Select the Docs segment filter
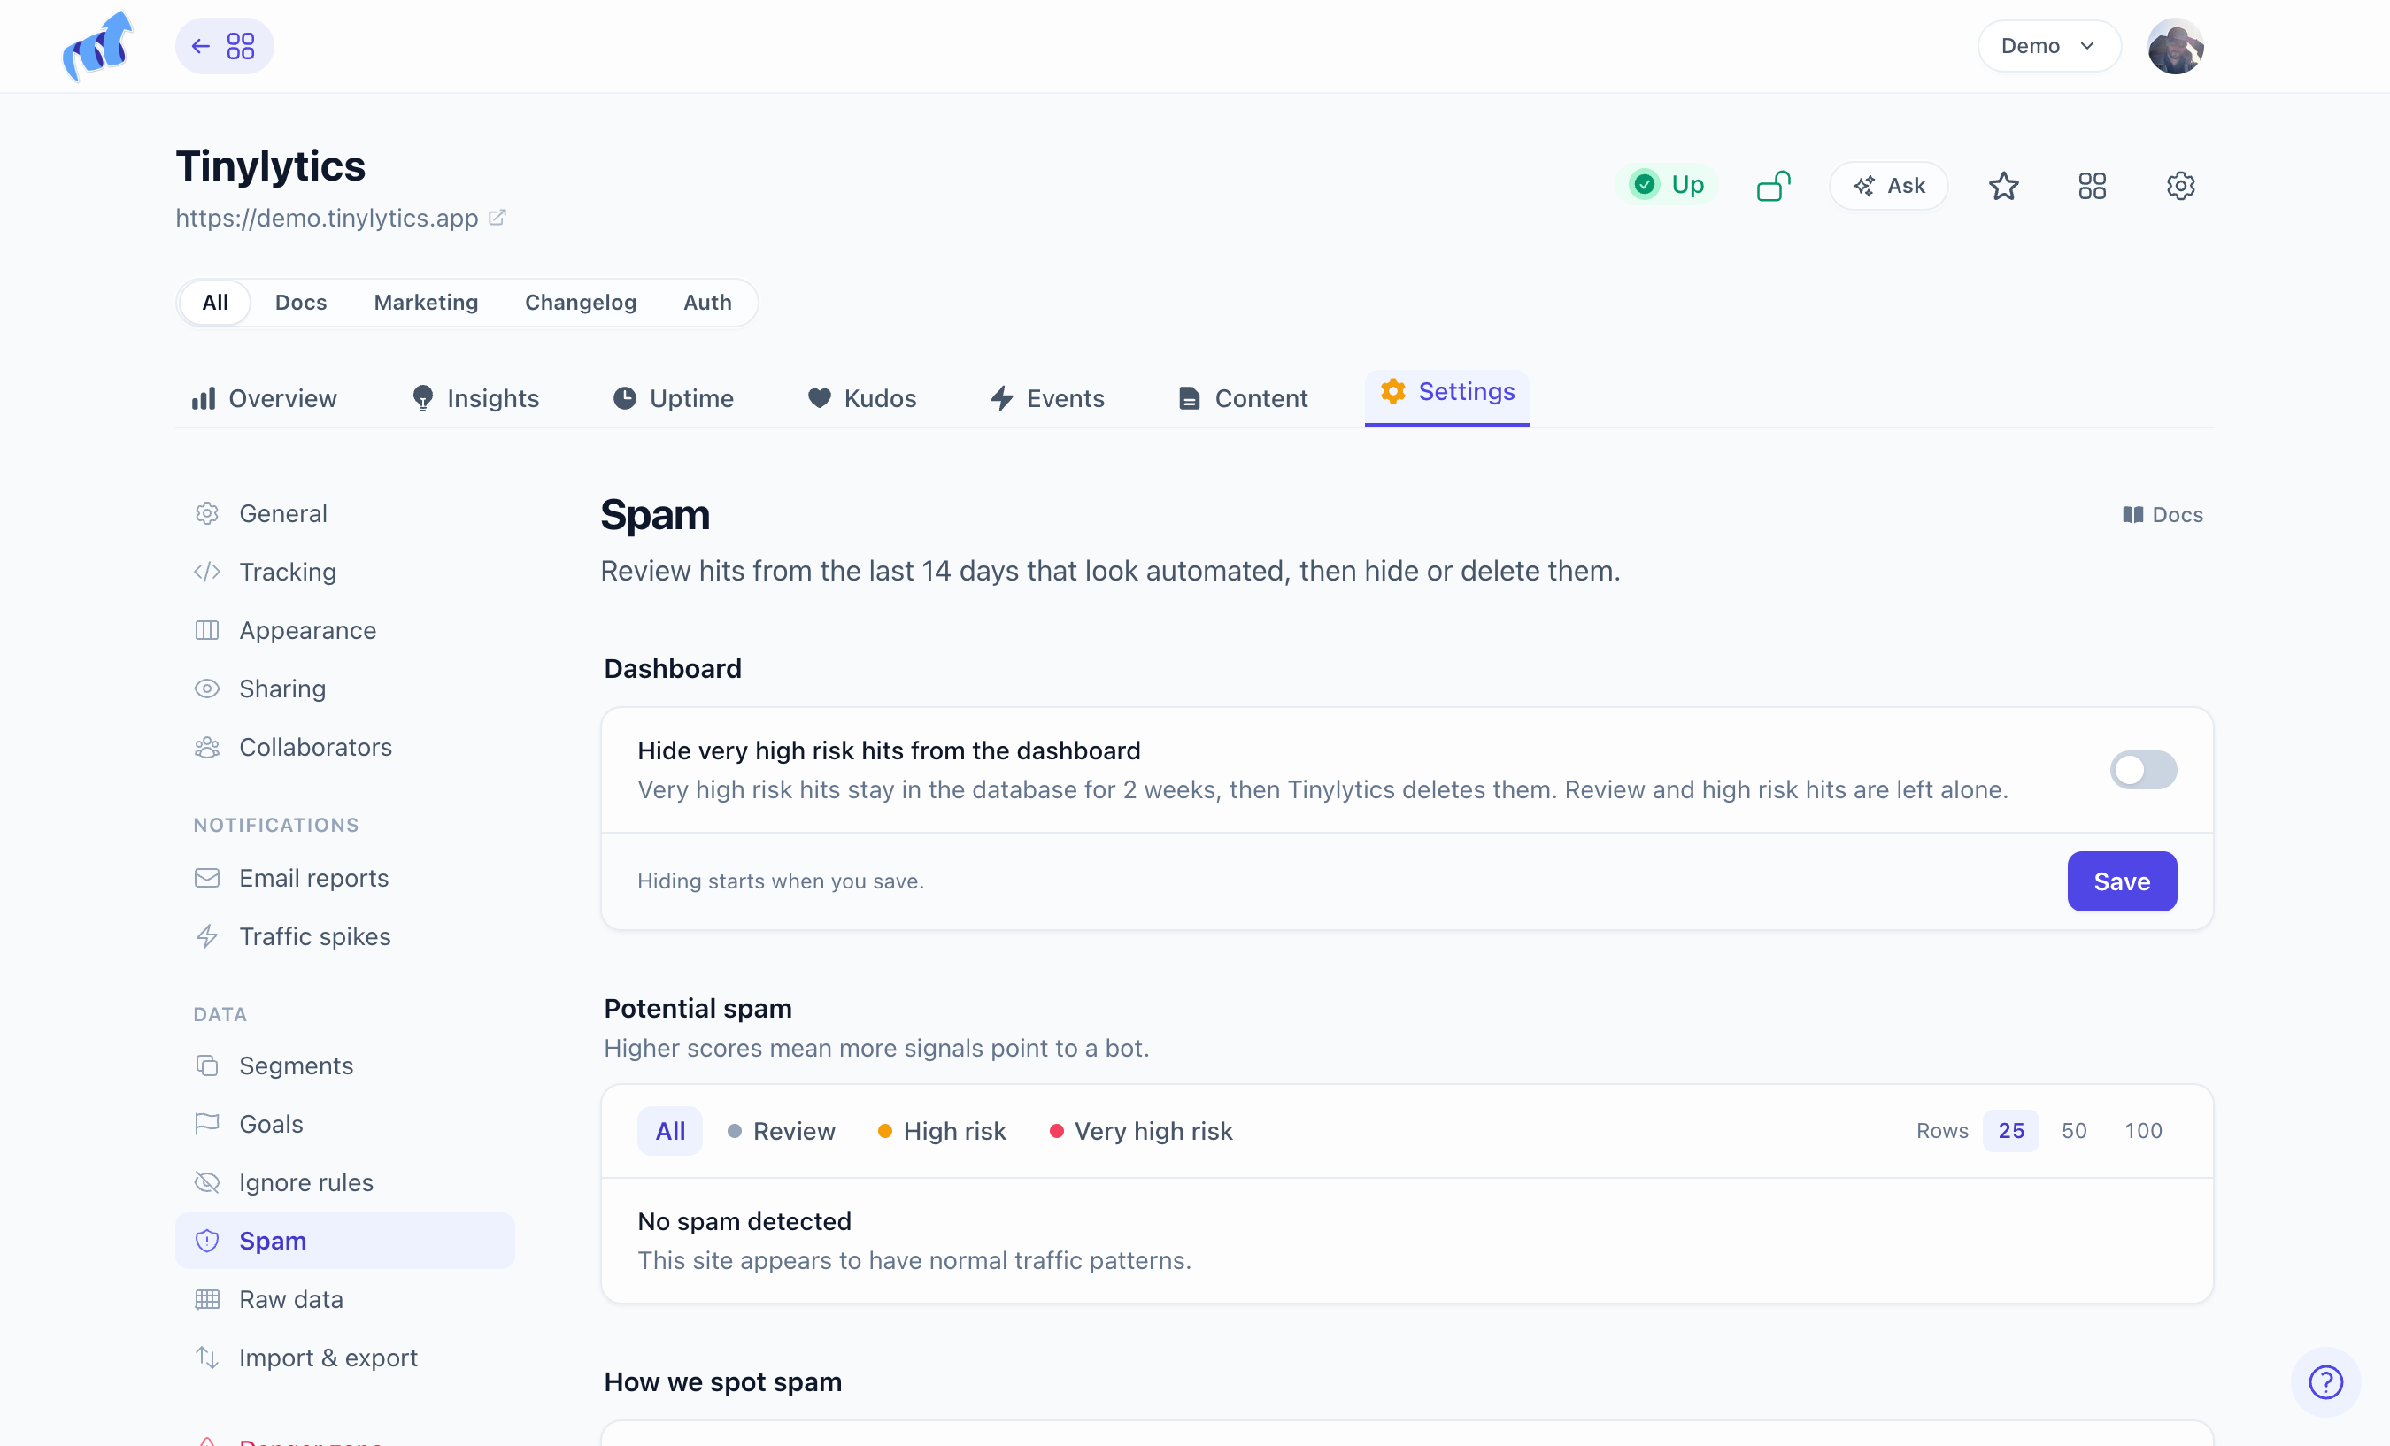Viewport: 2390px width, 1446px height. click(x=301, y=303)
